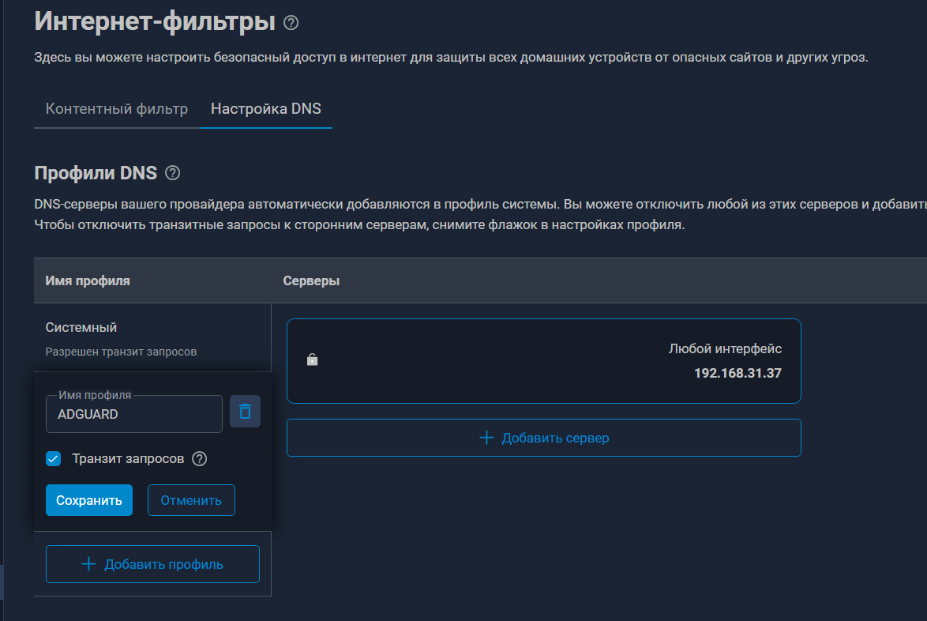This screenshot has width=927, height=621.
Task: Switch to the Контентный фильтр tab
Action: click(117, 109)
